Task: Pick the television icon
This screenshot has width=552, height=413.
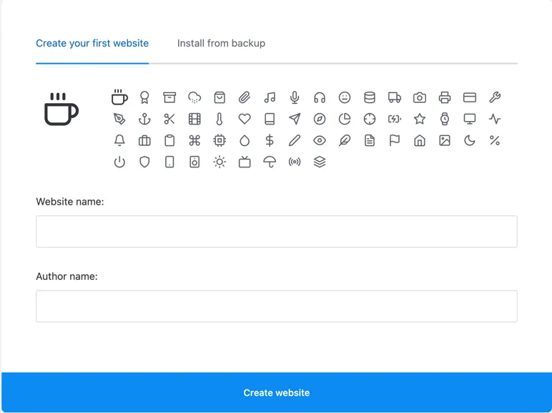Action: pos(245,162)
